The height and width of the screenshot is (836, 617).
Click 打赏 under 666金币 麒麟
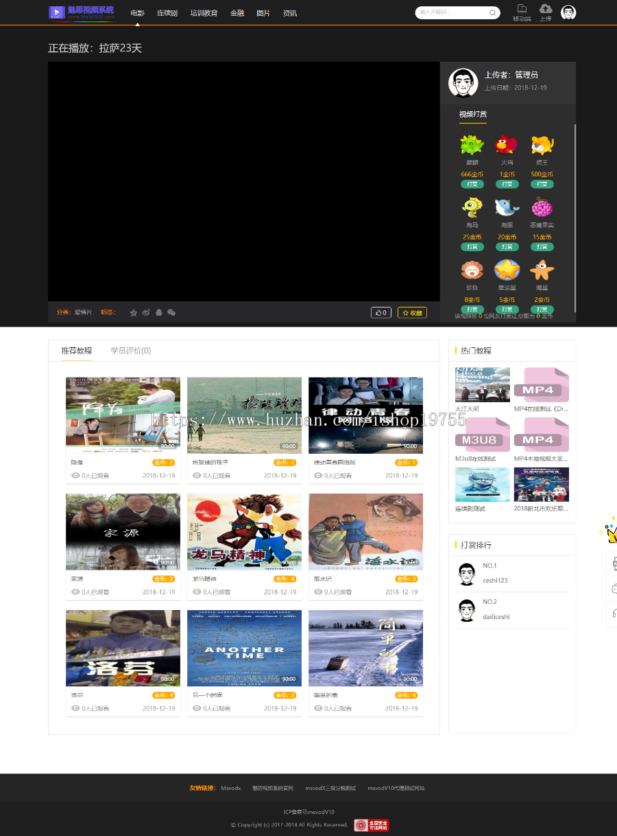[x=472, y=184]
